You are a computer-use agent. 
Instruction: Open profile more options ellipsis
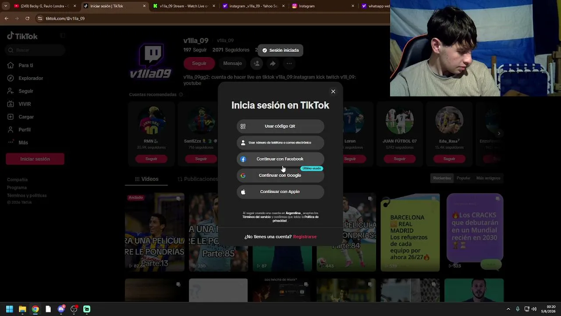tap(289, 64)
